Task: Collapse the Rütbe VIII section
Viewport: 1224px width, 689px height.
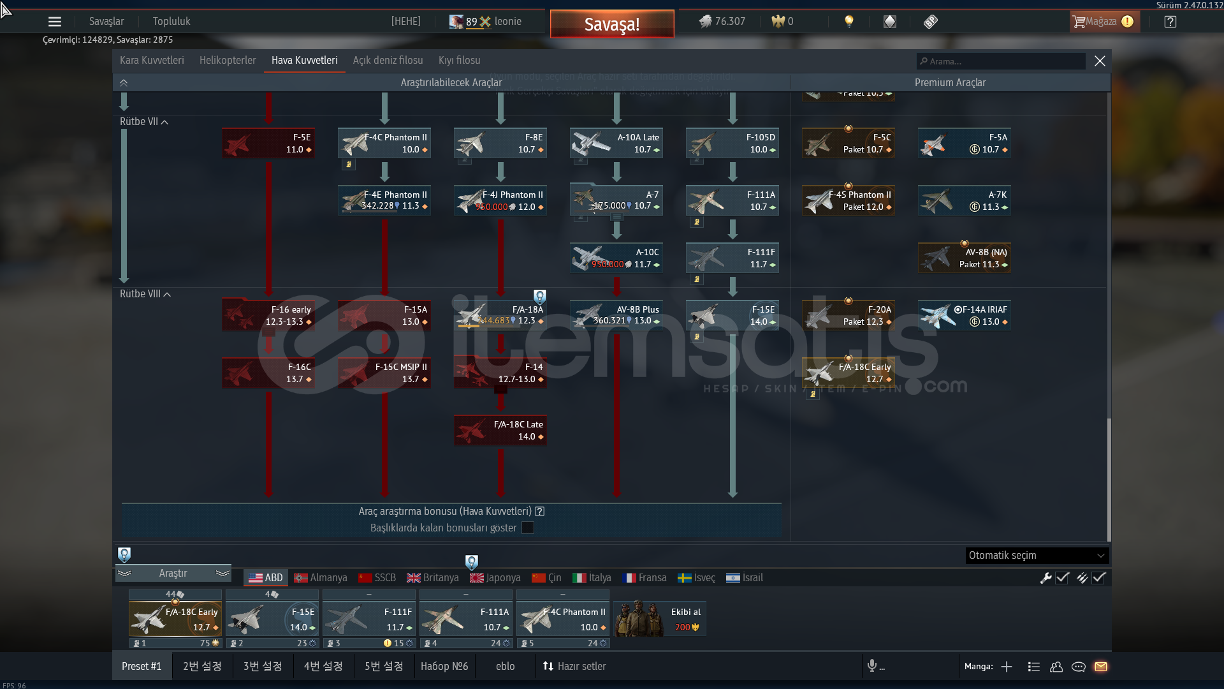Action: pyautogui.click(x=145, y=294)
